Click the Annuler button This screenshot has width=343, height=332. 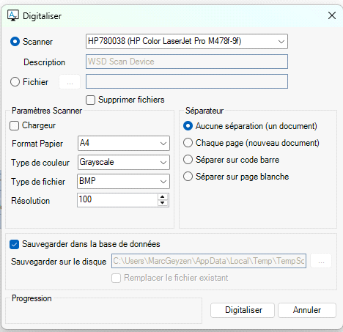(307, 310)
